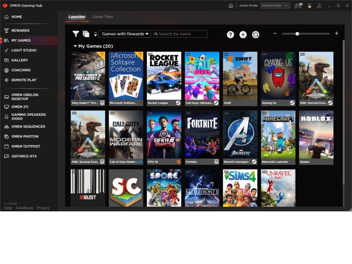Open options menu on Rocket League tile
The width and height of the screenshot is (352, 264).
click(150, 54)
